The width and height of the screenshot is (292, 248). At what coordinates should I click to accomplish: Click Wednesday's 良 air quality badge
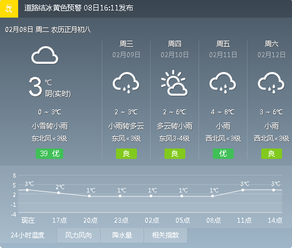point(126,153)
